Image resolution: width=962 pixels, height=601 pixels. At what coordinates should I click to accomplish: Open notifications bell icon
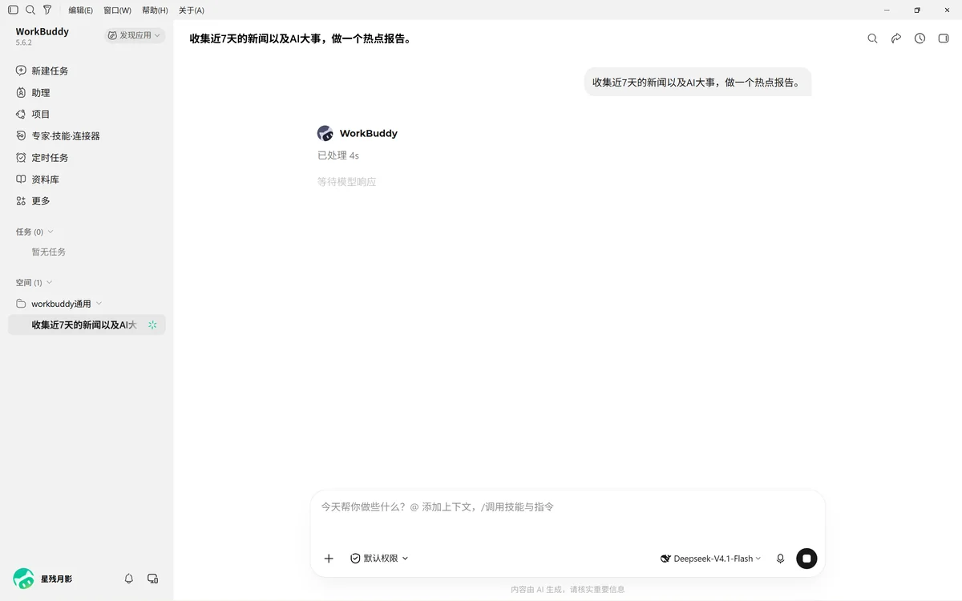point(129,579)
